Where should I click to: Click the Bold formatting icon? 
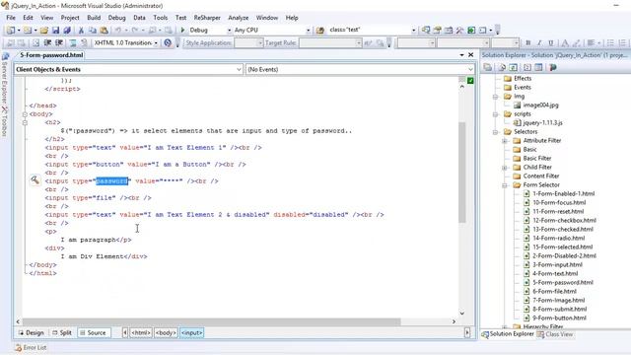click(528, 42)
